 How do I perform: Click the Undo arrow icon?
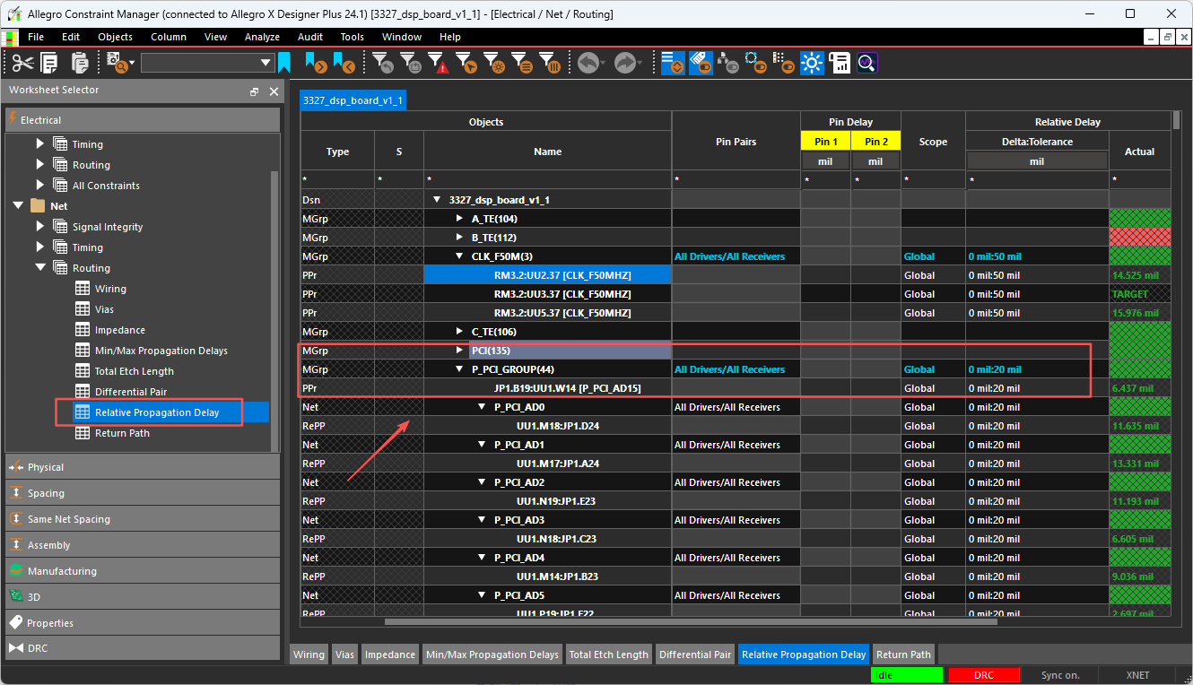click(589, 63)
